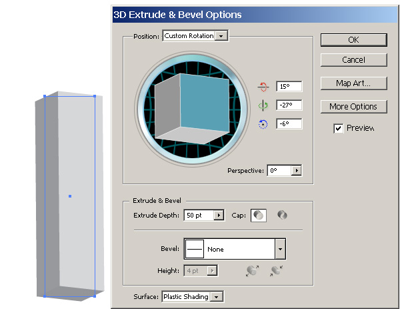Viewport: 400px width, 309px height.
Task: Click the Y rotation field showing -27°
Action: tap(289, 105)
